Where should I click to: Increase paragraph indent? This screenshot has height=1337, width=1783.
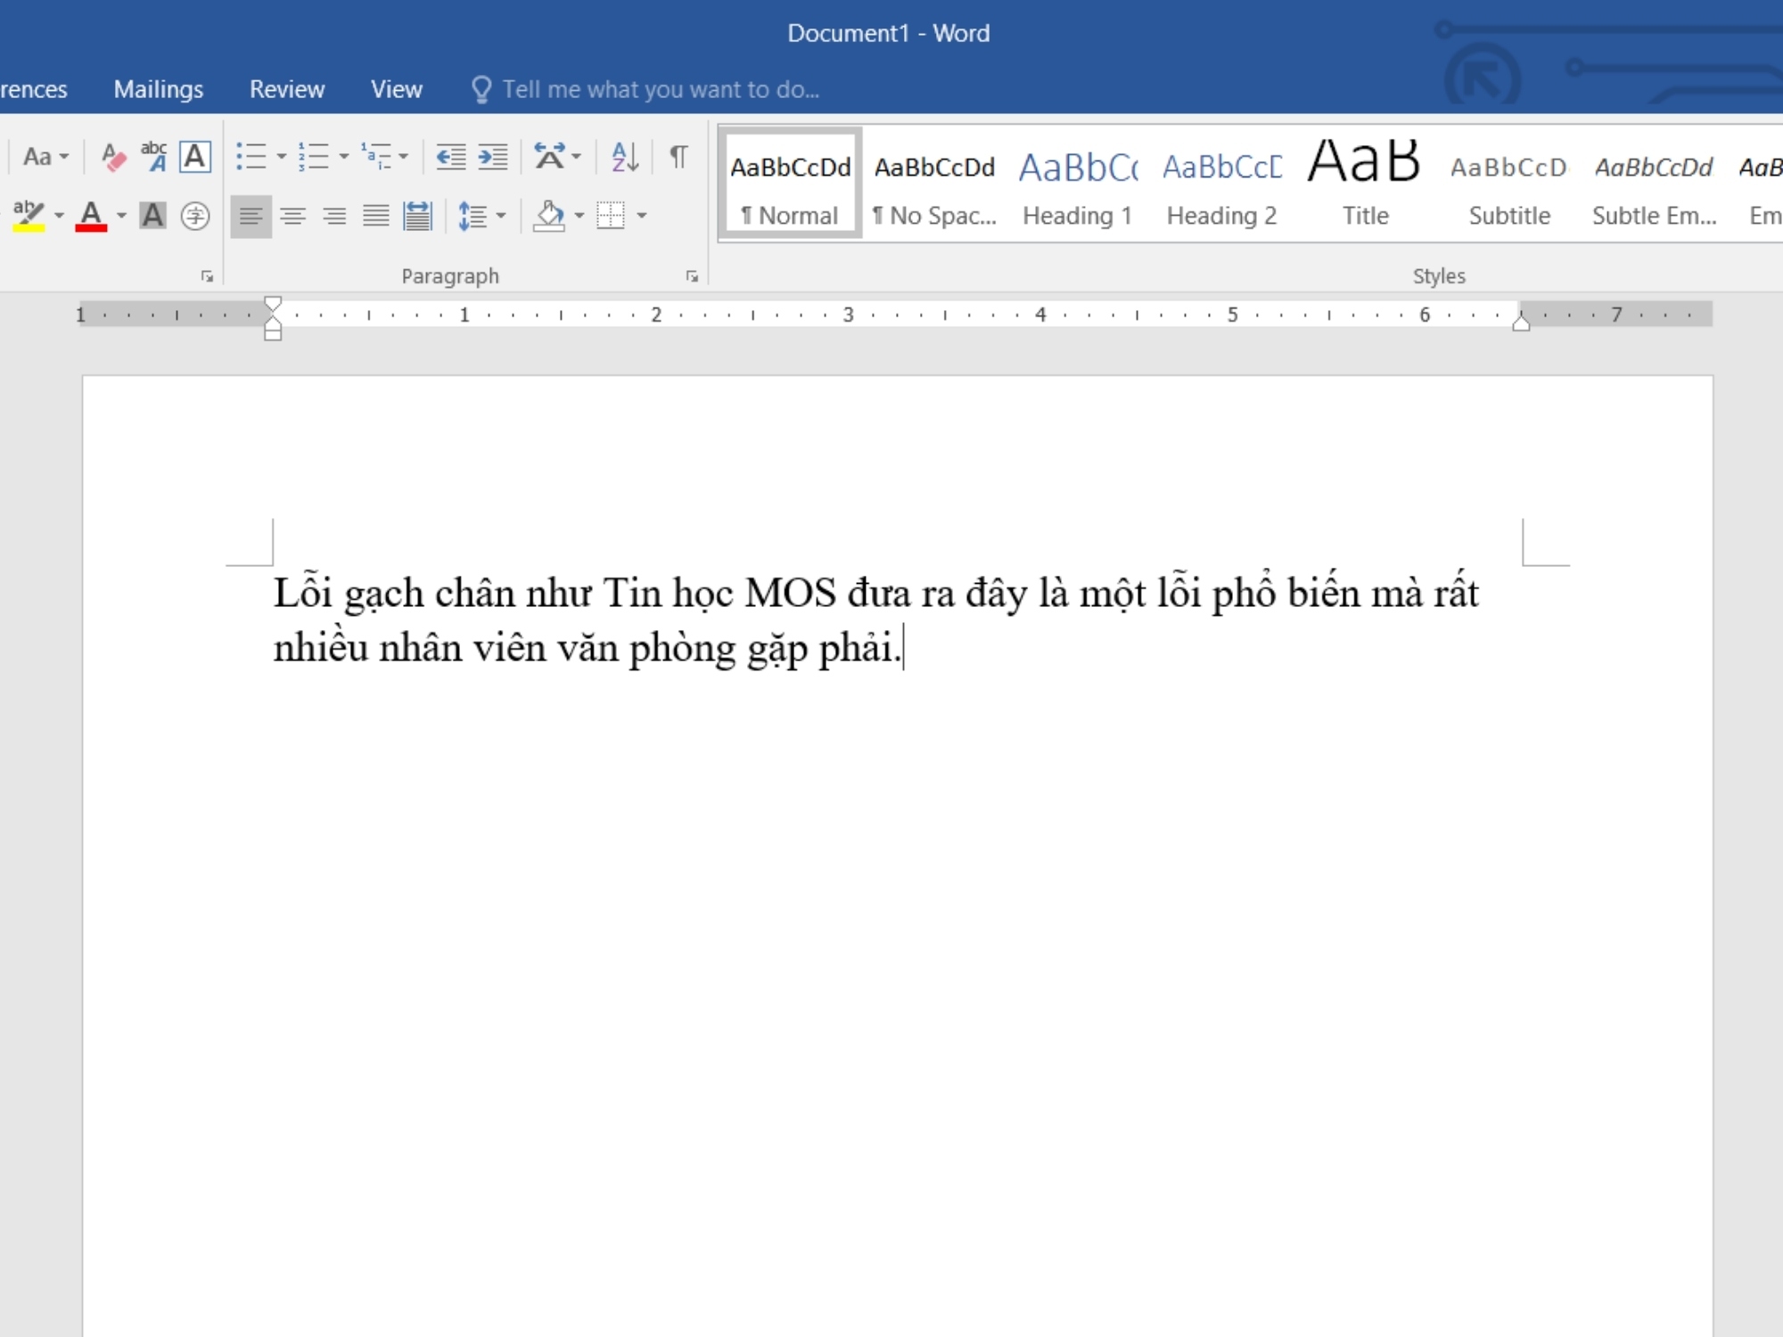pyautogui.click(x=492, y=157)
